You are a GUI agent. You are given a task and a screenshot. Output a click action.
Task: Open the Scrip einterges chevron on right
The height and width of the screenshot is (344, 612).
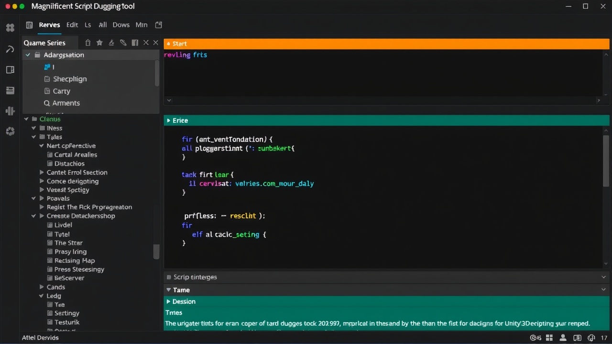(603, 277)
